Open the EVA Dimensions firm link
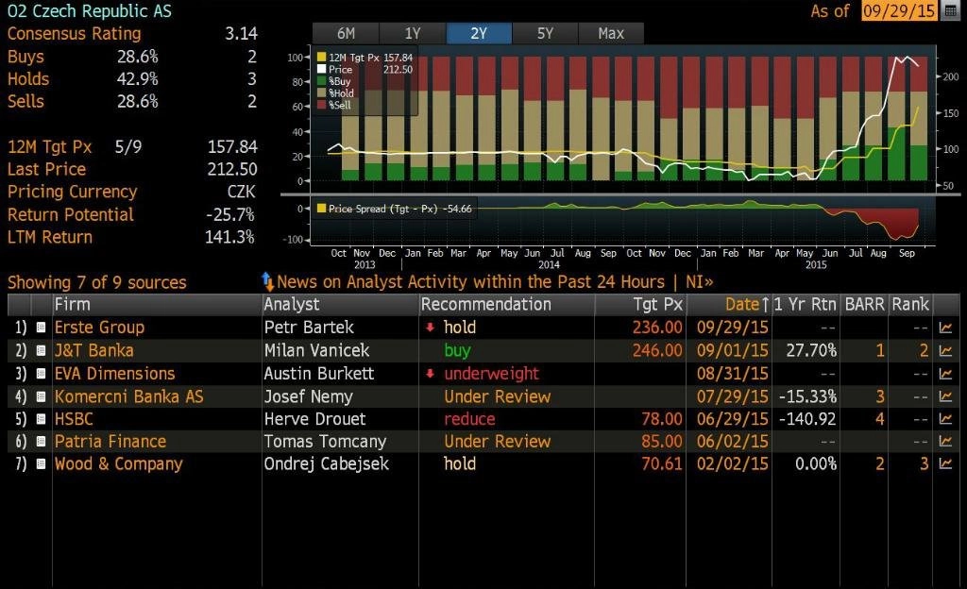 114,374
